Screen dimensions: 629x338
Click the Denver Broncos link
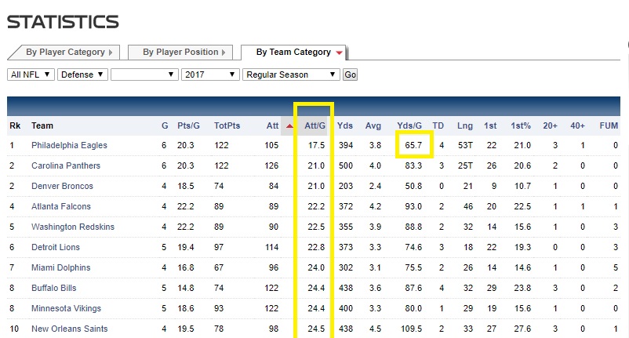(x=62, y=187)
